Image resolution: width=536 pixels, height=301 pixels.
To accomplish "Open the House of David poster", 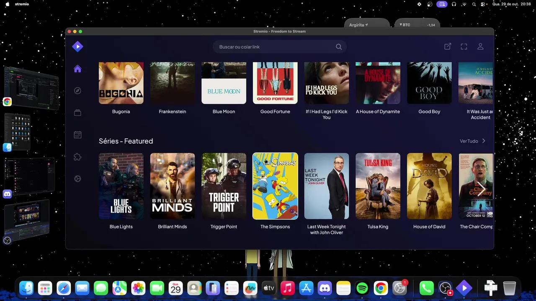I will tap(429, 186).
